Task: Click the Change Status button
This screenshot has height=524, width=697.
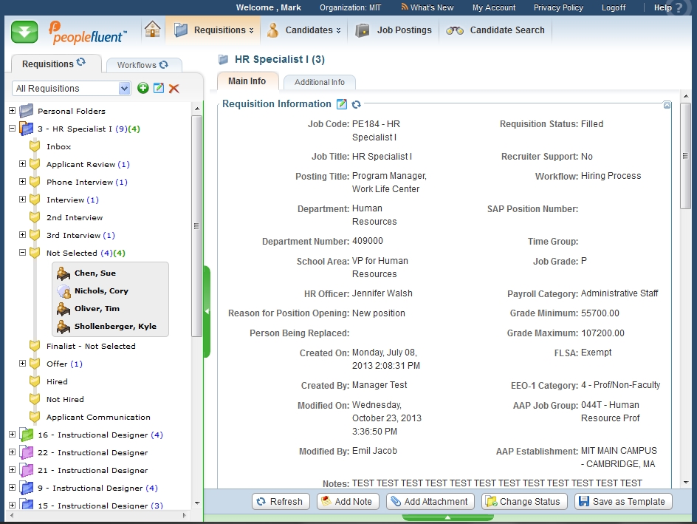Action: (524, 501)
